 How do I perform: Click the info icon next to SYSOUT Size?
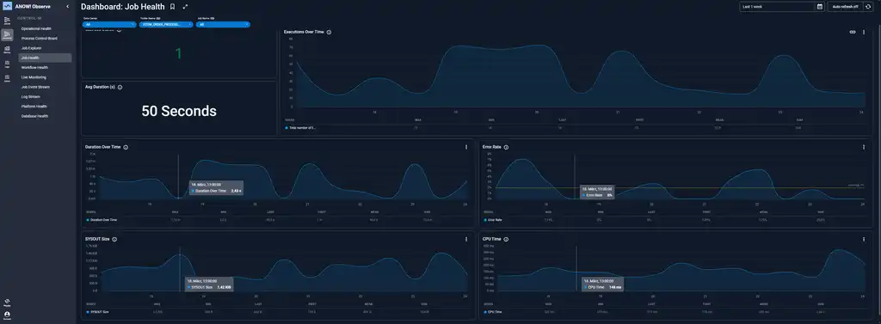coord(114,239)
